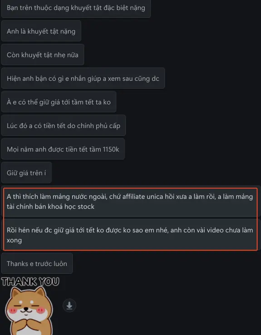Select message about khuyết tật đặc biệt nặng
Image resolution: width=261 pixels, height=335 pixels.
(x=76, y=8)
